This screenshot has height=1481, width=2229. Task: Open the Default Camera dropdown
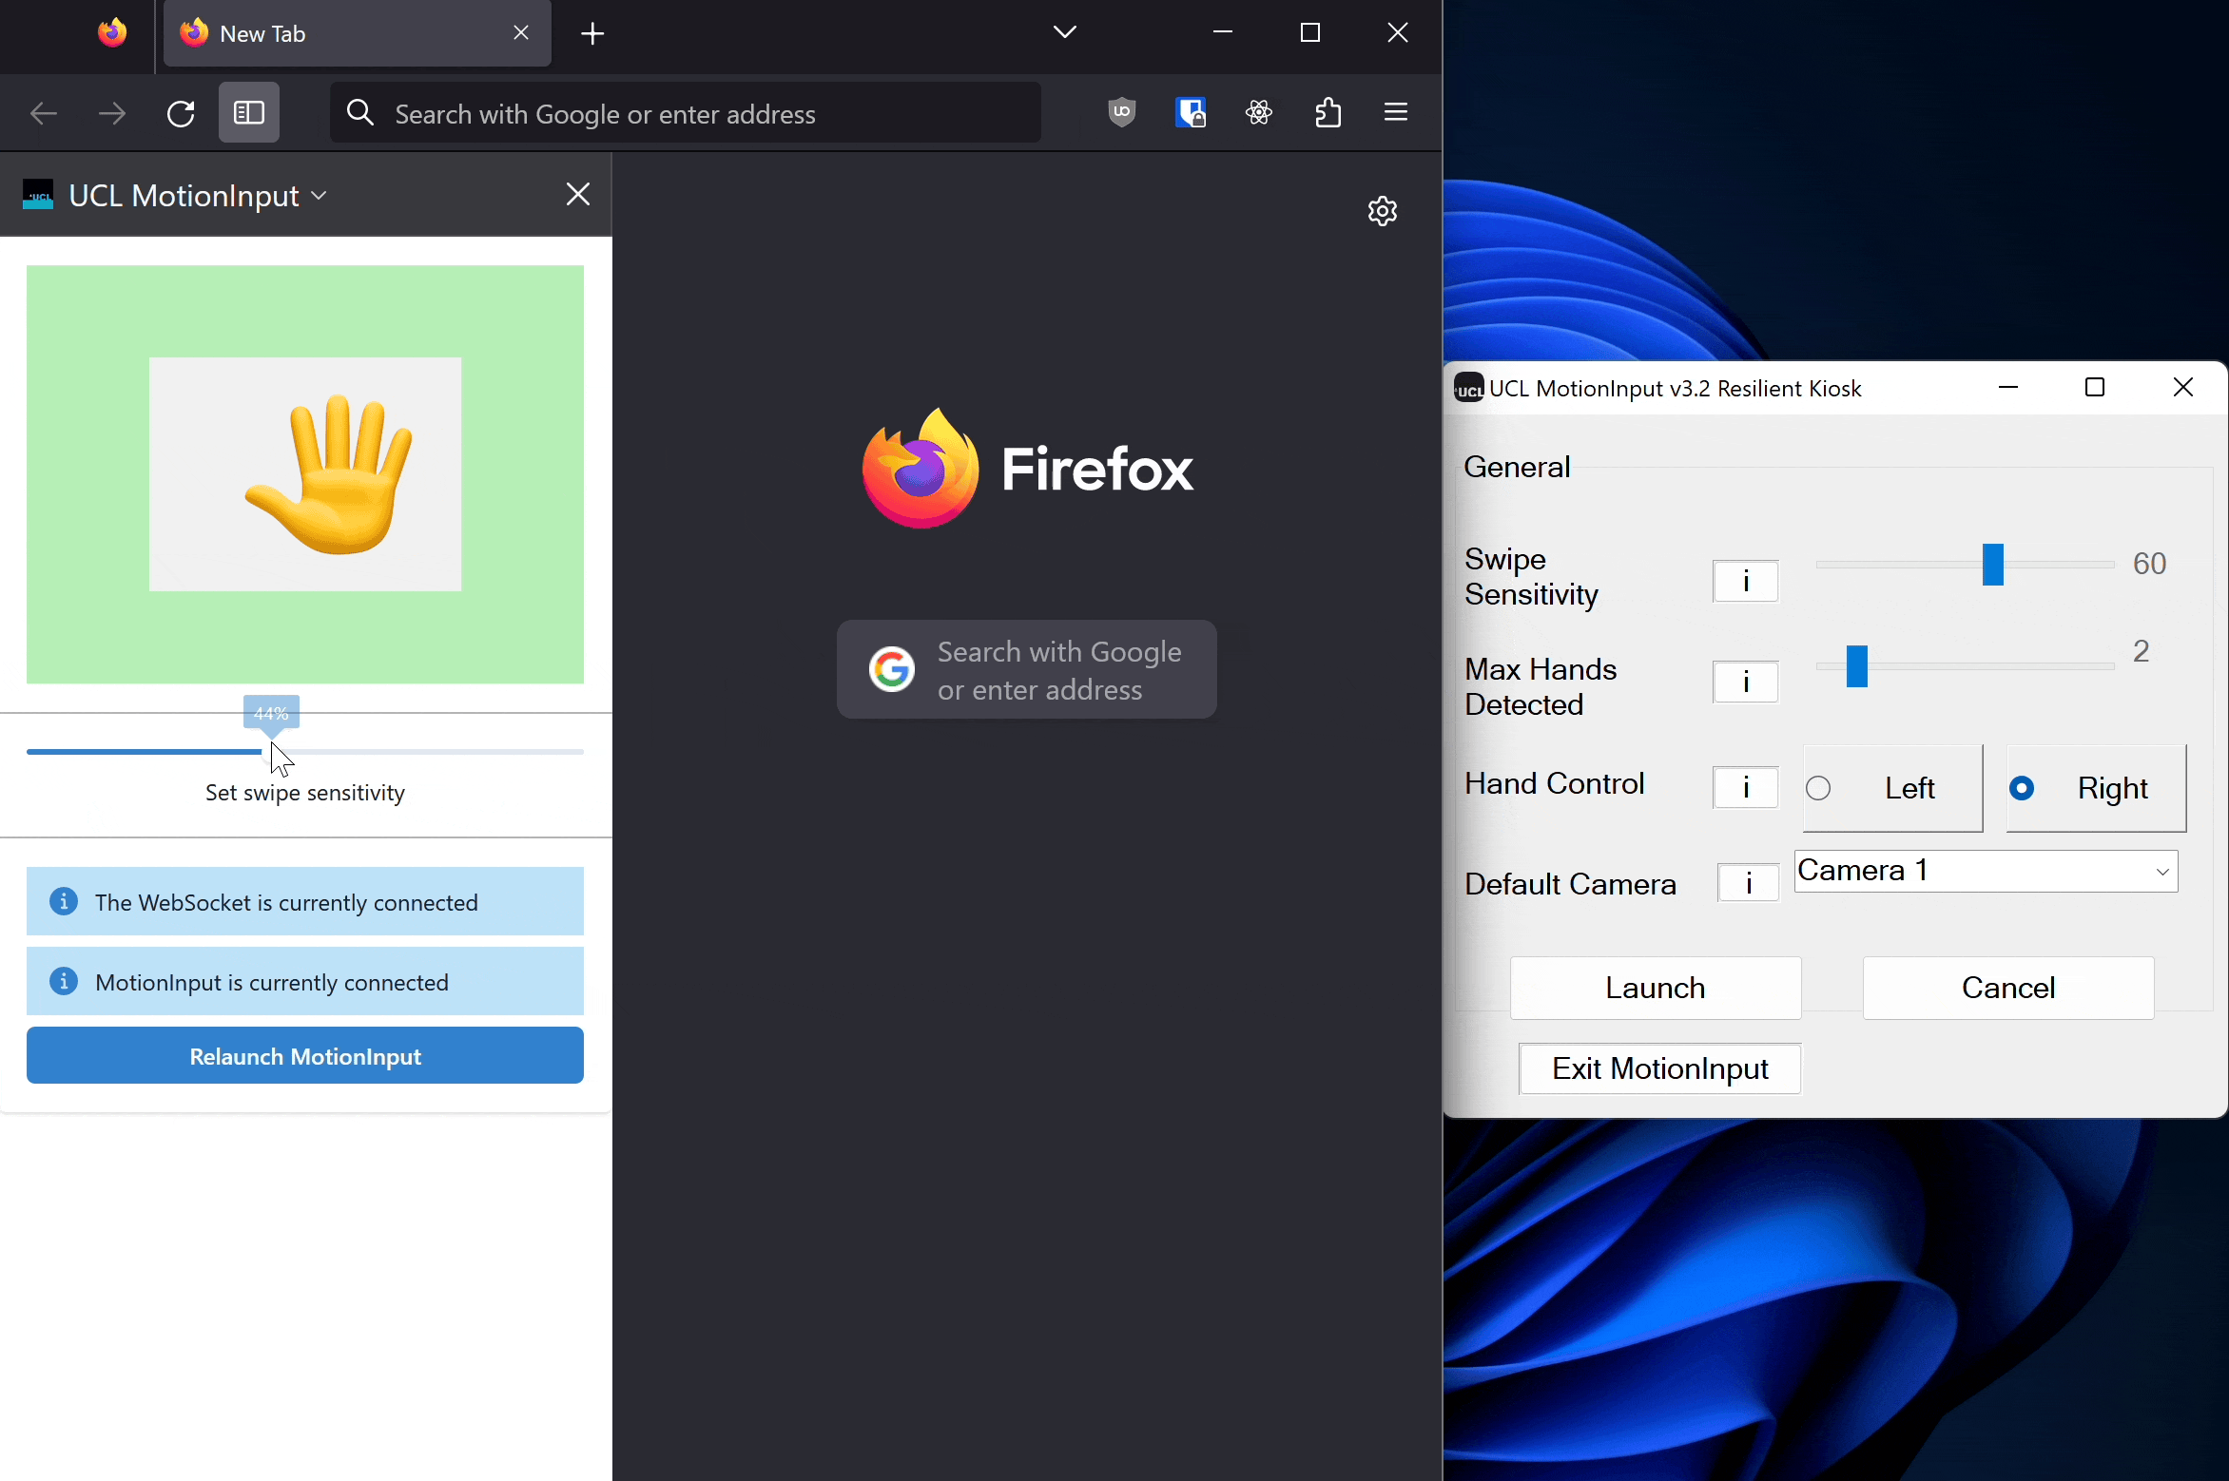tap(1986, 871)
